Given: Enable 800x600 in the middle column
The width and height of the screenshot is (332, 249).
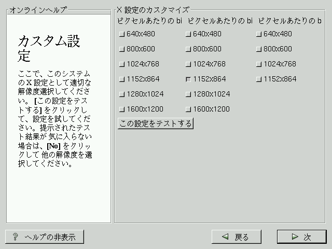Looking at the screenshot, I should click(188, 49).
